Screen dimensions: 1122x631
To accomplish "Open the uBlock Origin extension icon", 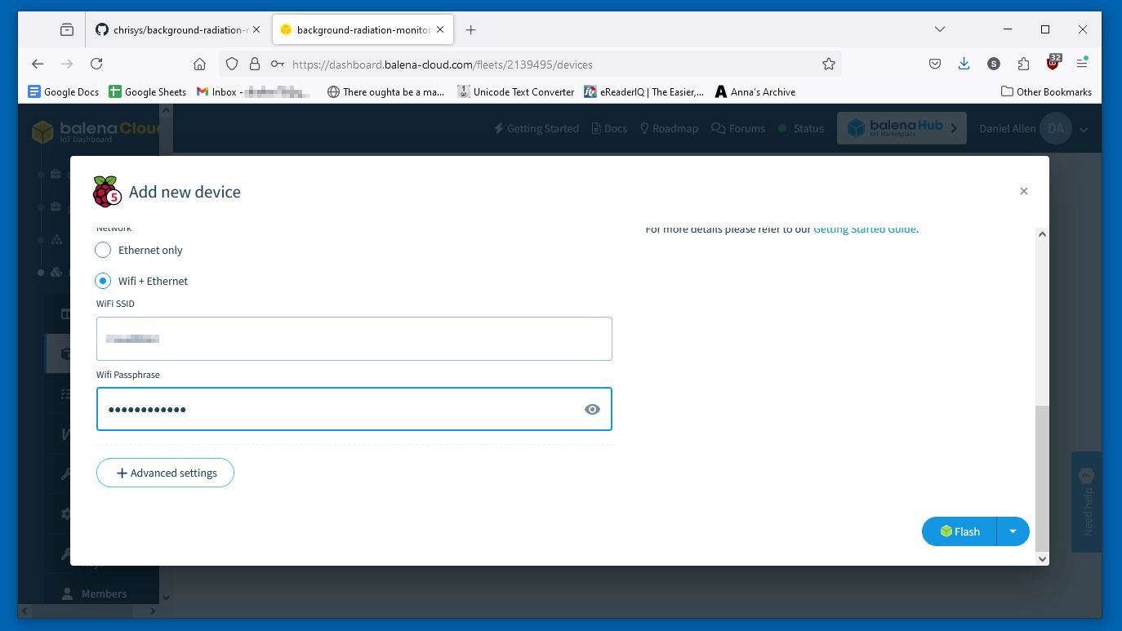I will (x=1053, y=63).
